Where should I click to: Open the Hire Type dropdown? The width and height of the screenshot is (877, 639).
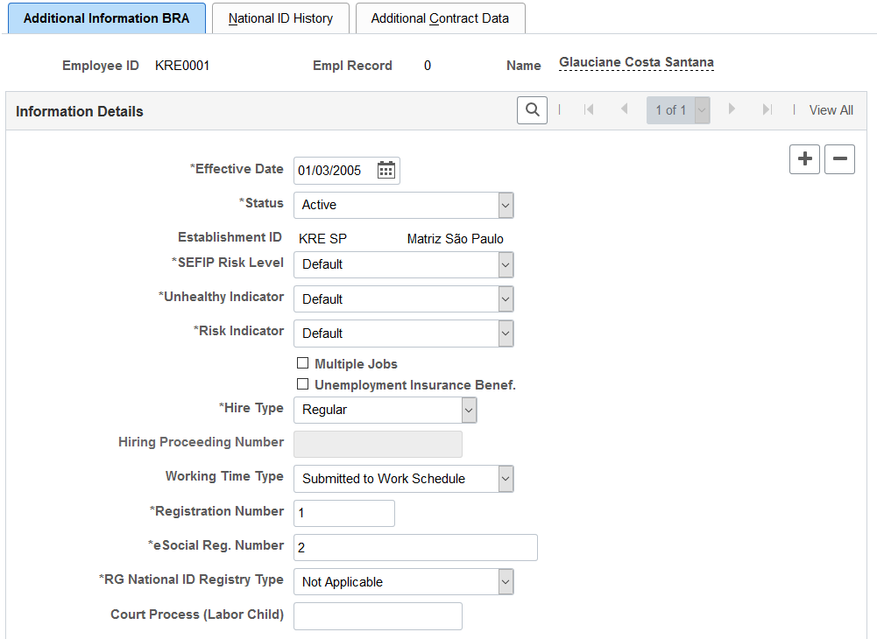385,410
